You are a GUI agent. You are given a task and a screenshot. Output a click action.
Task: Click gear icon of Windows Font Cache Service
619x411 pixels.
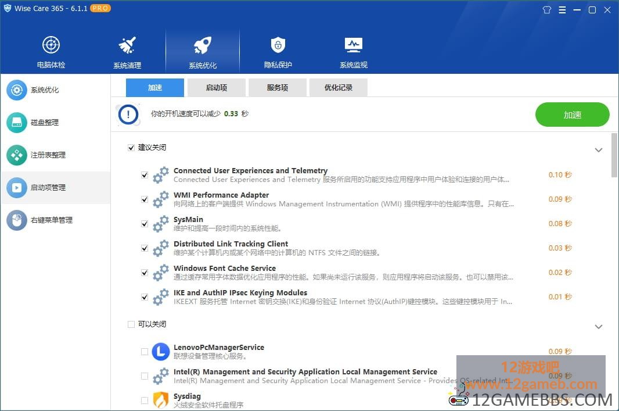pos(161,273)
